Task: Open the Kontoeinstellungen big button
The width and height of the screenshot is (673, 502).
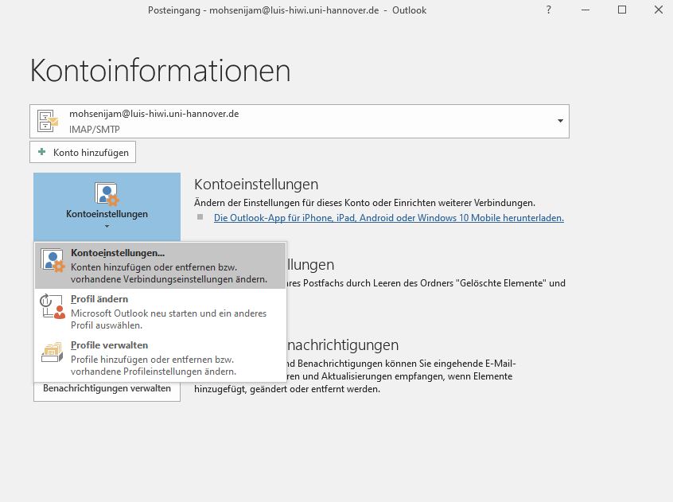Action: [107, 207]
